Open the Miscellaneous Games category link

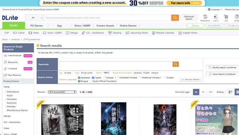(17, 110)
